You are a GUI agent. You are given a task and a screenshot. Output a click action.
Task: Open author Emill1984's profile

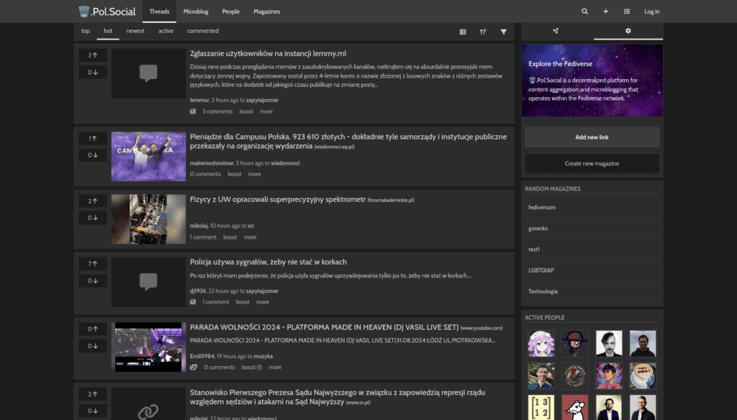click(202, 356)
